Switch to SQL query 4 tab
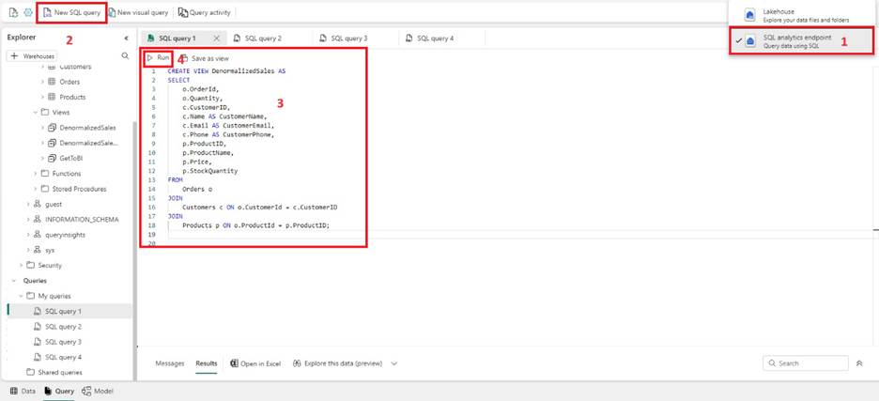 click(429, 39)
